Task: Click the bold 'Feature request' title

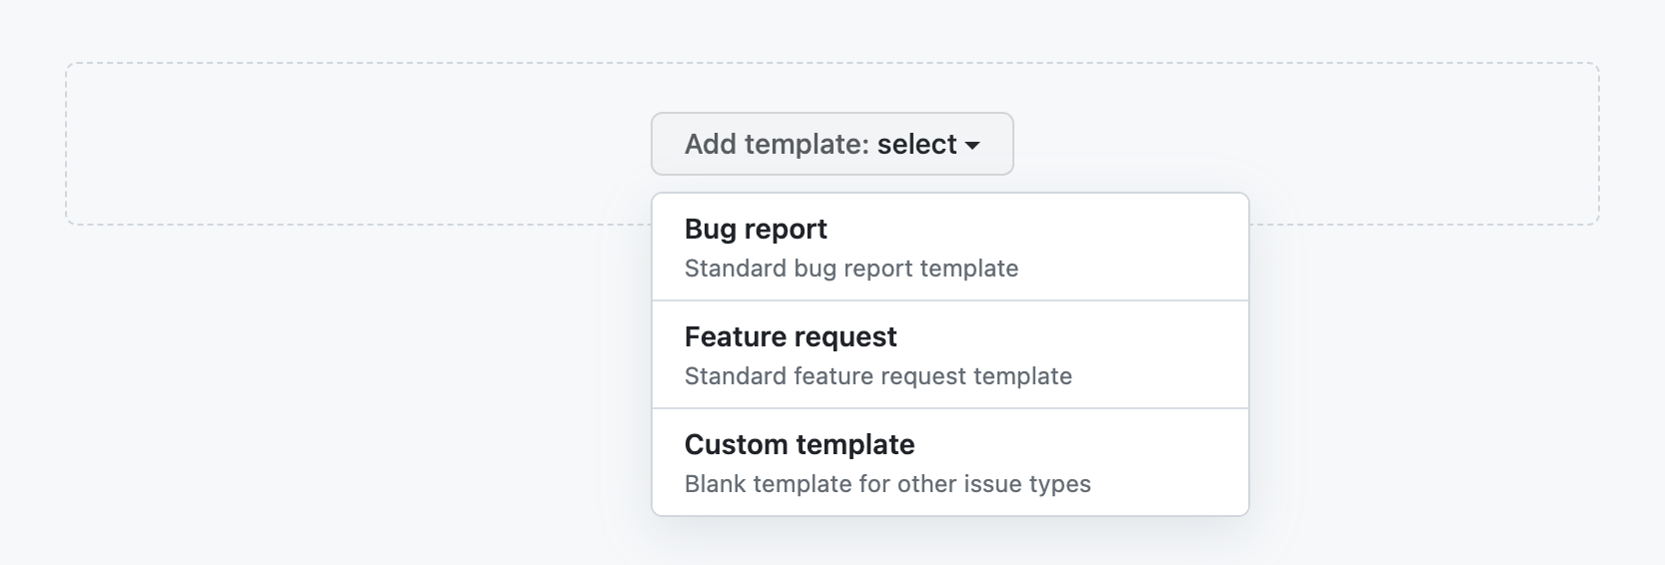Action: pos(791,336)
